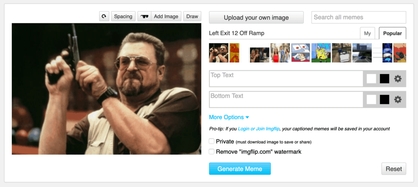This screenshot has width=418, height=187.
Task: Select the Distracted Boyfriend meme thumbnail
Action: pyautogui.click(x=280, y=53)
